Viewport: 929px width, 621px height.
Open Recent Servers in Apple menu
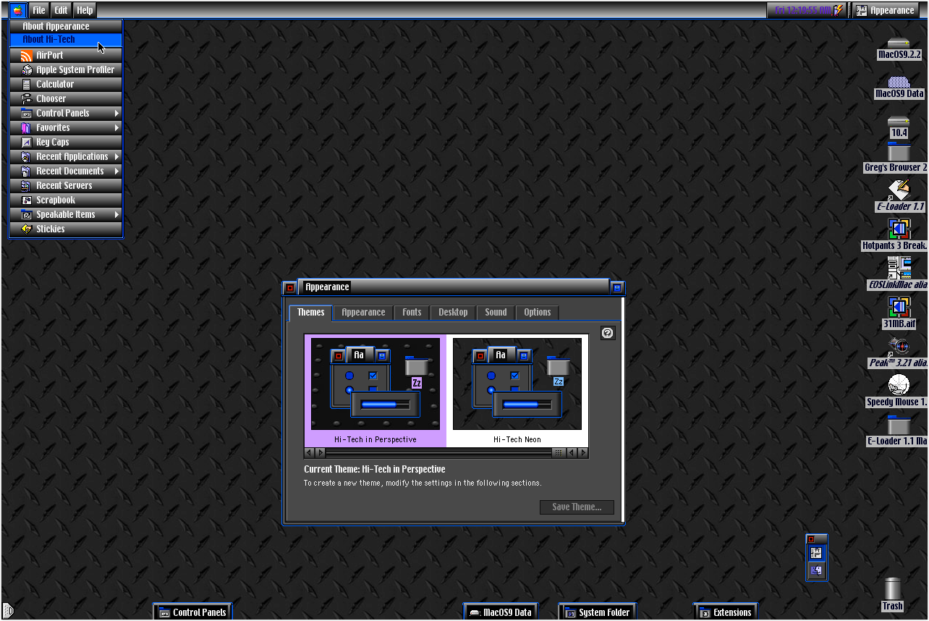click(x=66, y=185)
